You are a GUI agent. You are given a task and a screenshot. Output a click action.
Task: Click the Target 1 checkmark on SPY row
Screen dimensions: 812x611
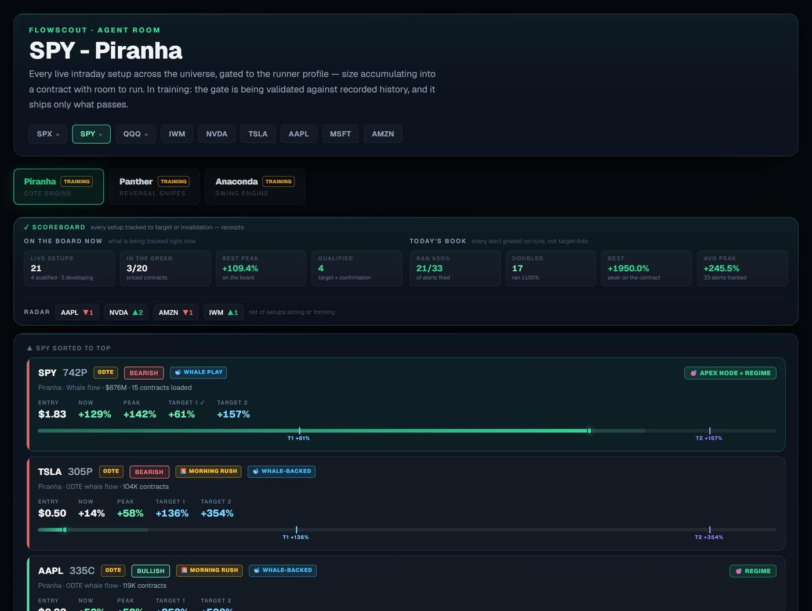(x=202, y=403)
